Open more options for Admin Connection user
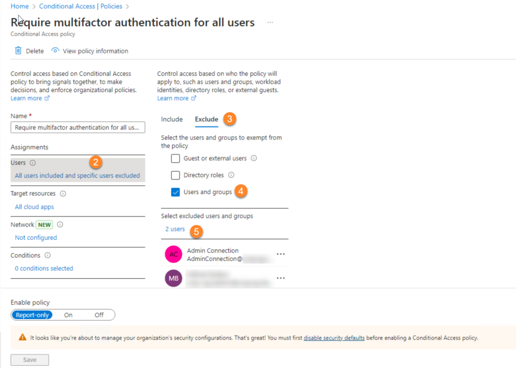 click(x=281, y=254)
